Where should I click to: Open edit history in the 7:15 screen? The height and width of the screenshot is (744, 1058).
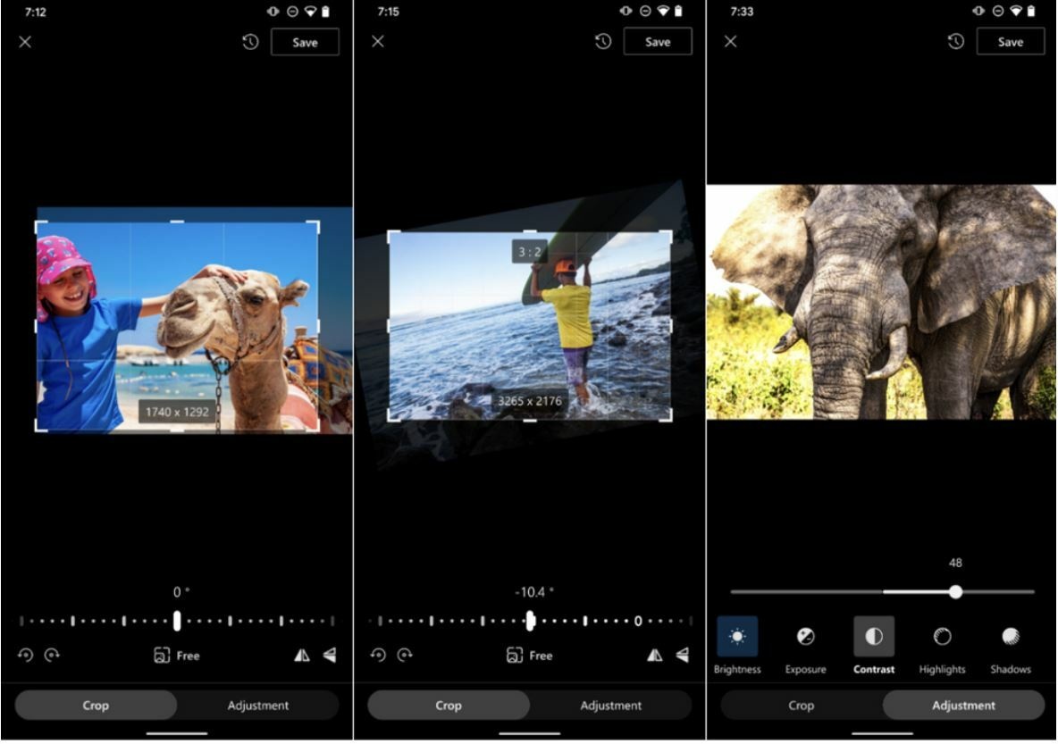pos(603,41)
